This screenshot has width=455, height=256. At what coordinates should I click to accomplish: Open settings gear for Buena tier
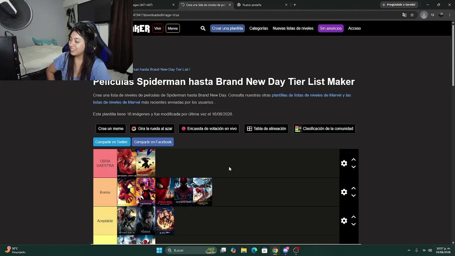[x=344, y=192]
